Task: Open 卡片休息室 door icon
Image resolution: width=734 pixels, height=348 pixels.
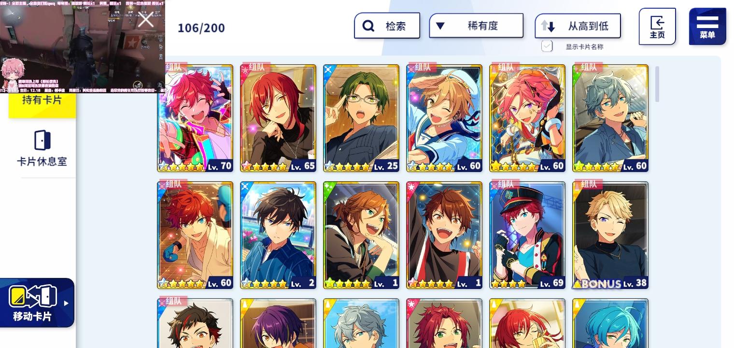Action: tap(42, 140)
